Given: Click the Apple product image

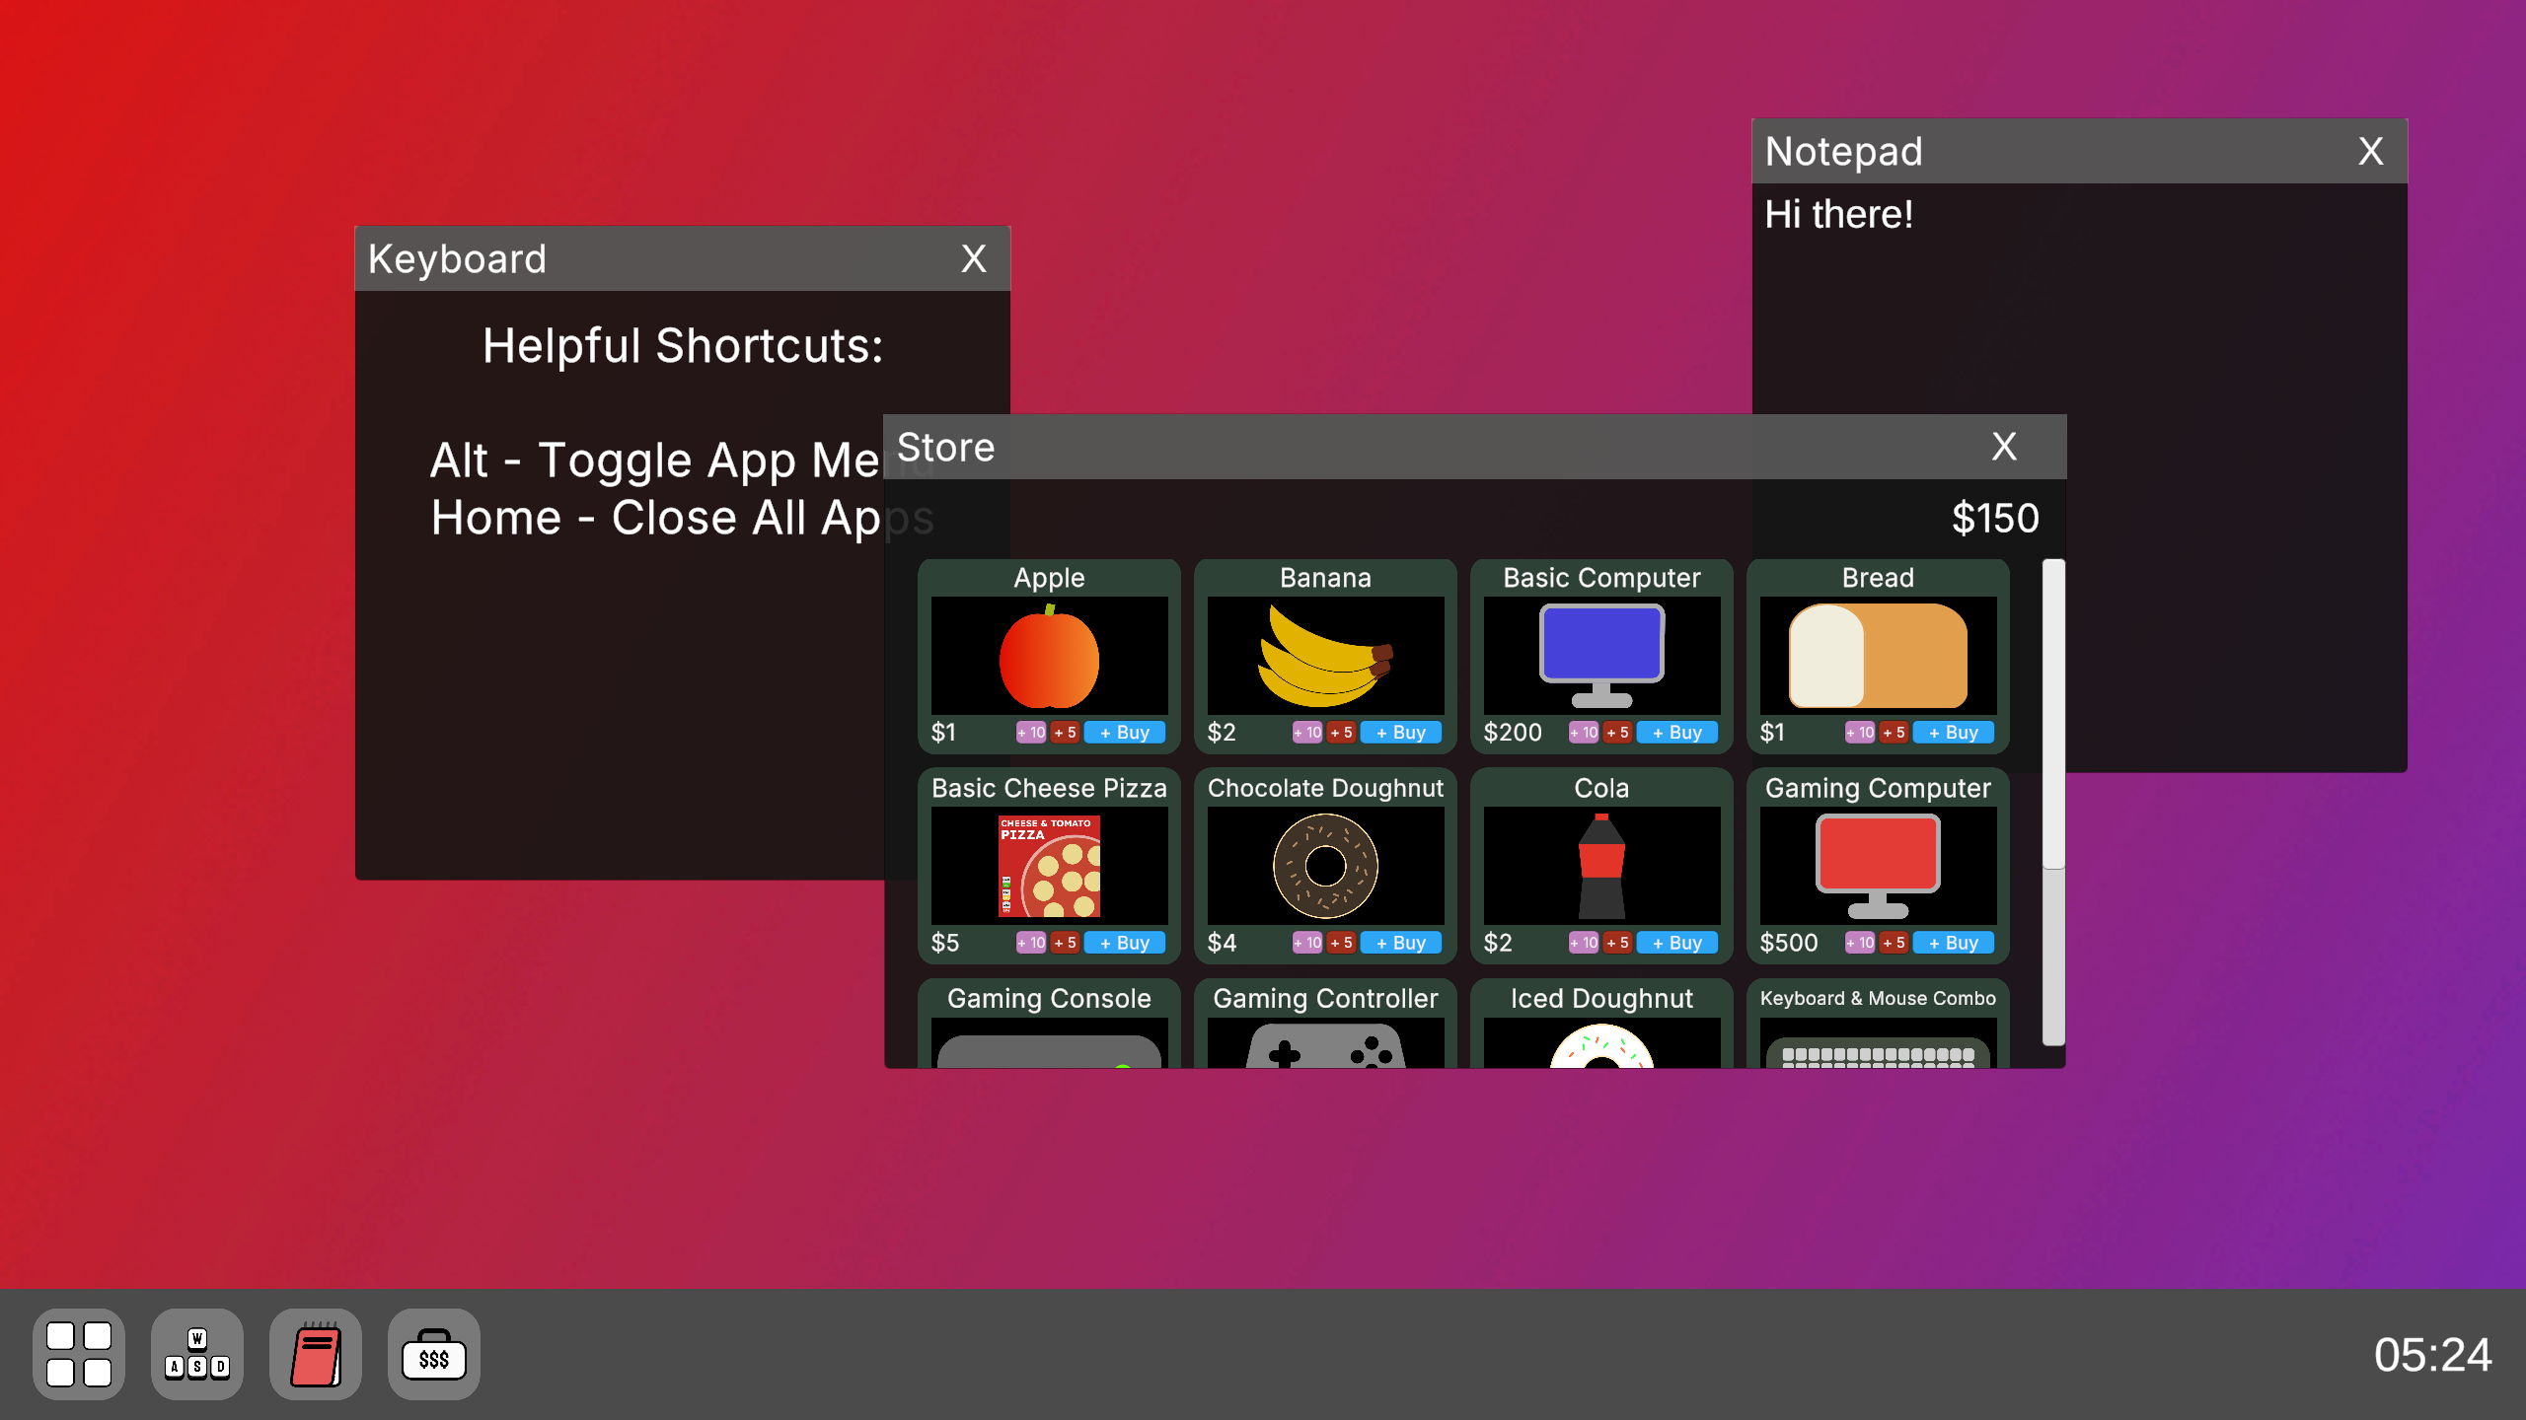Looking at the screenshot, I should point(1049,656).
